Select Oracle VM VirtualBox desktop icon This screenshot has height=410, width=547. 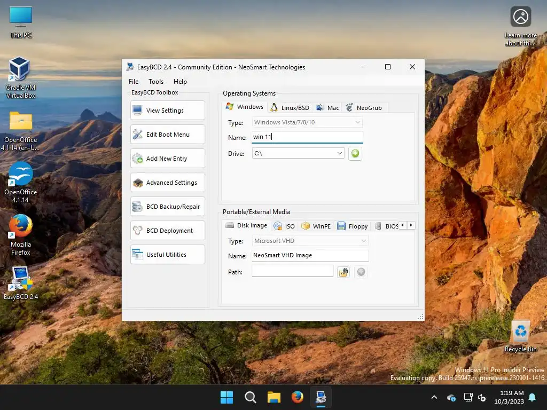20,78
